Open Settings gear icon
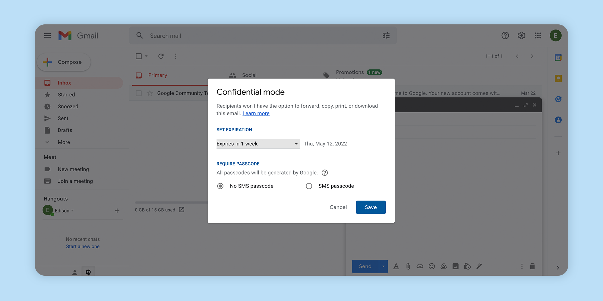 (521, 36)
